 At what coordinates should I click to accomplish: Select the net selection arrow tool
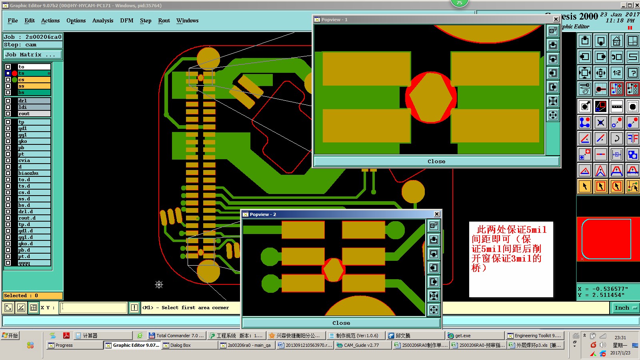click(x=633, y=186)
